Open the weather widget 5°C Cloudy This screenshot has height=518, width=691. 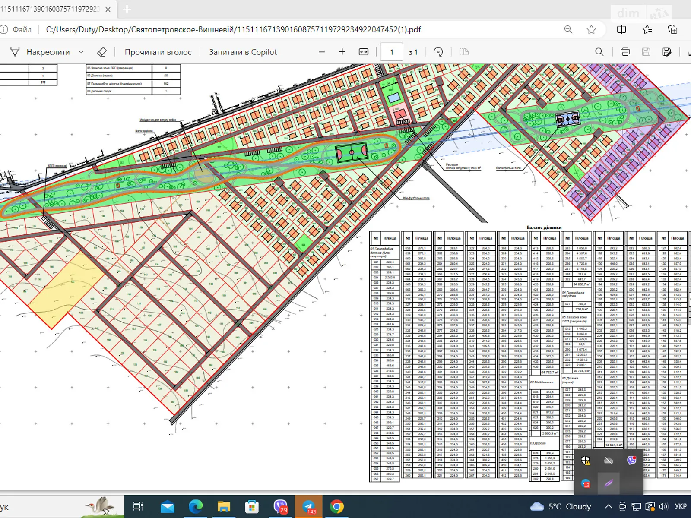[x=561, y=506]
